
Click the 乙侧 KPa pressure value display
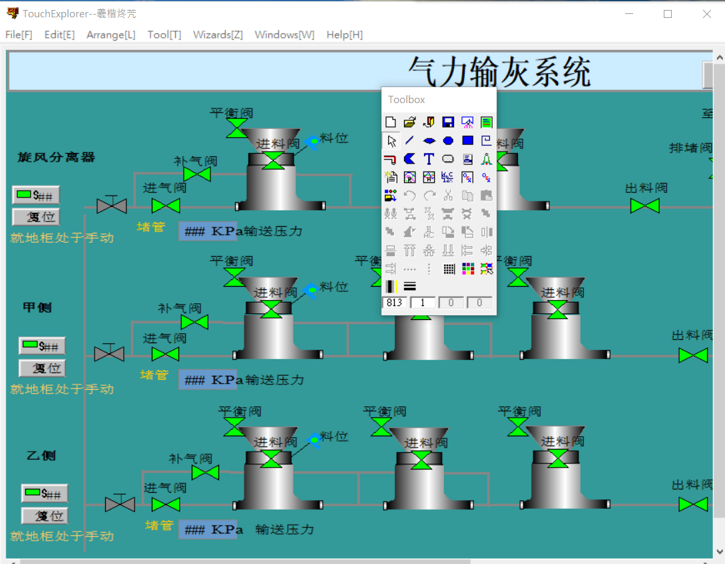[x=208, y=530]
